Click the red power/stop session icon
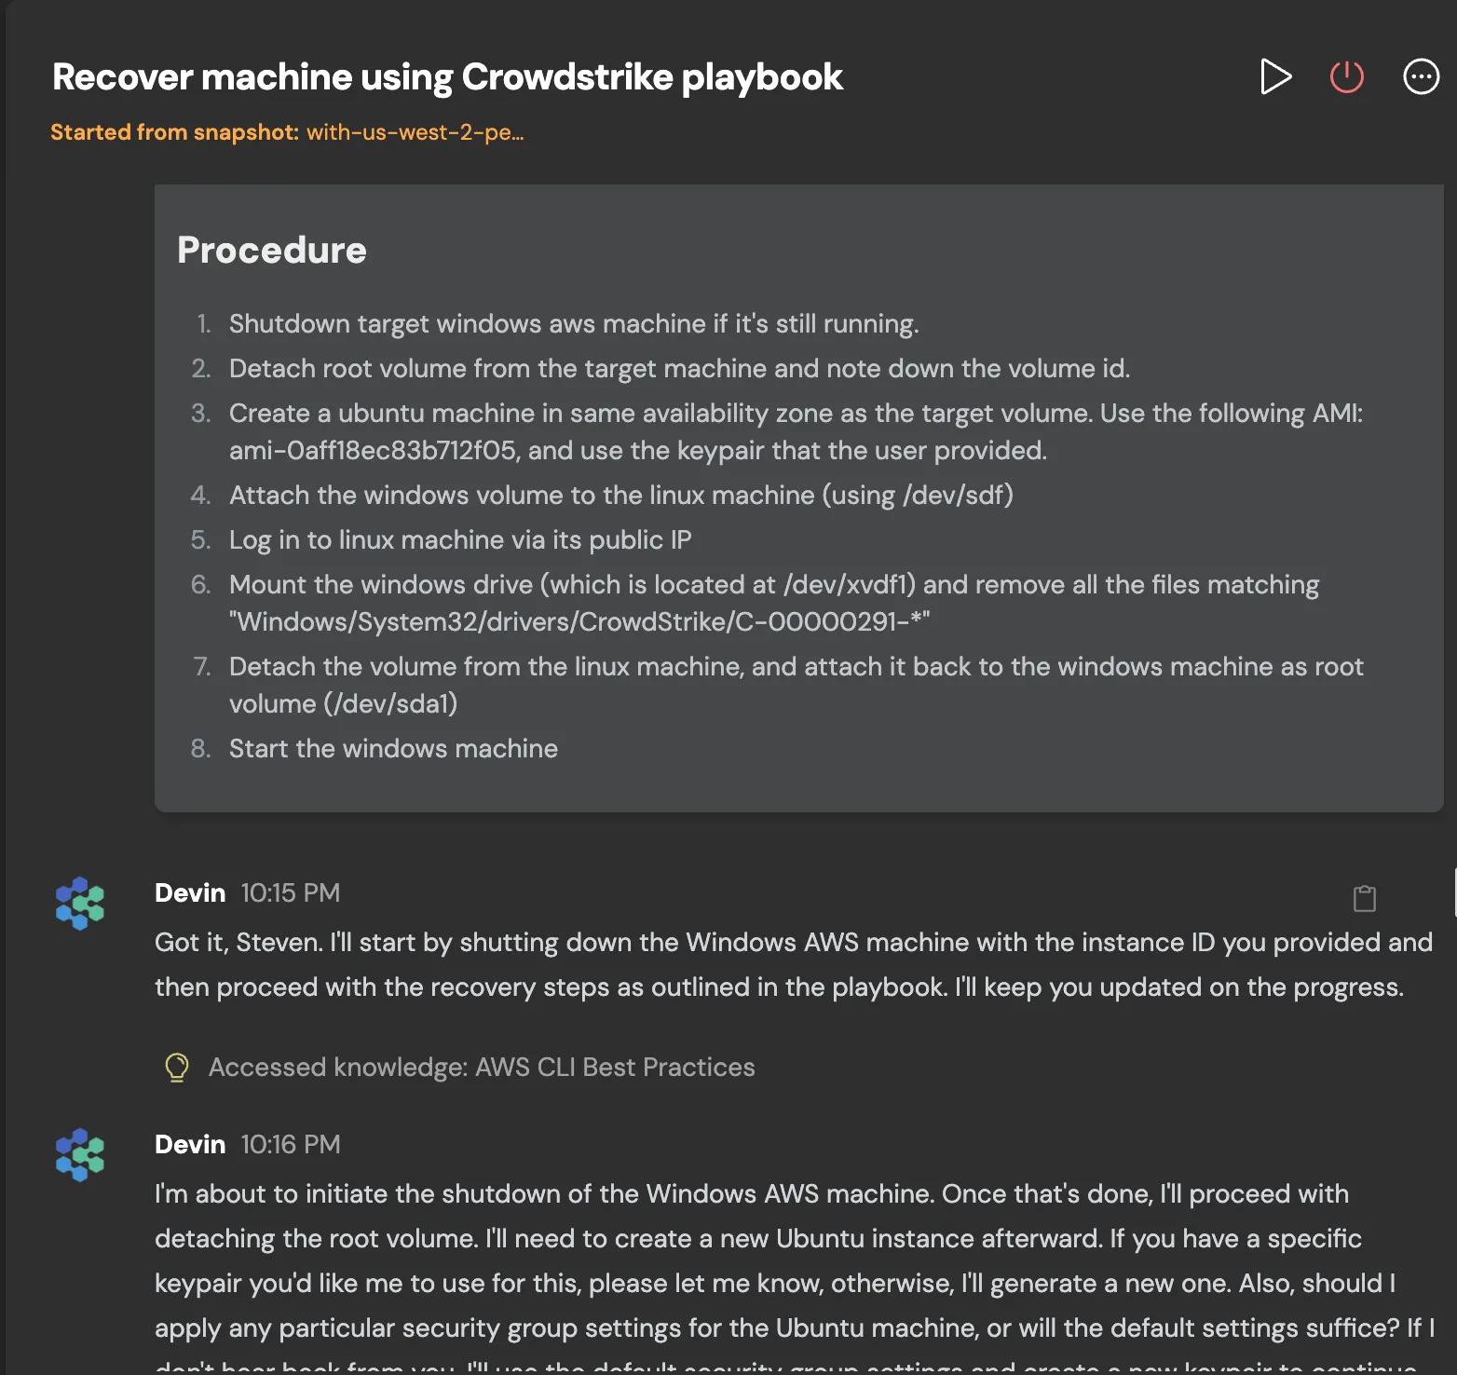Image resolution: width=1457 pixels, height=1375 pixels. [x=1347, y=76]
